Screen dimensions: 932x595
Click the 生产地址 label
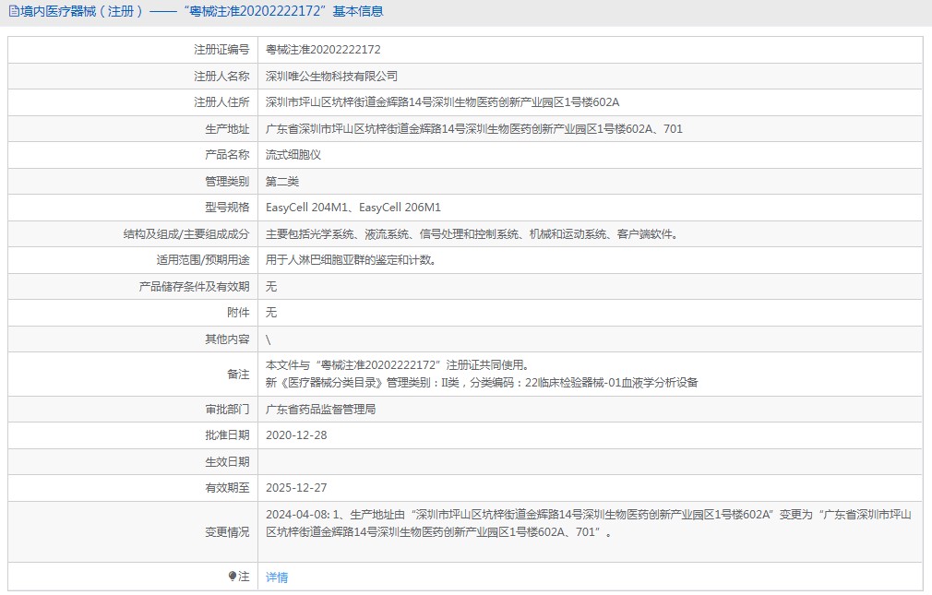(227, 129)
